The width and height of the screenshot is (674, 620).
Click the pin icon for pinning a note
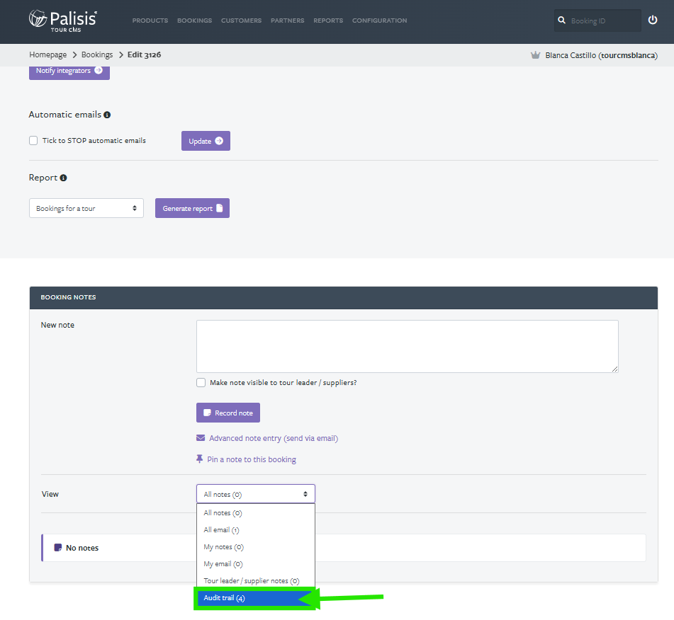click(x=199, y=459)
